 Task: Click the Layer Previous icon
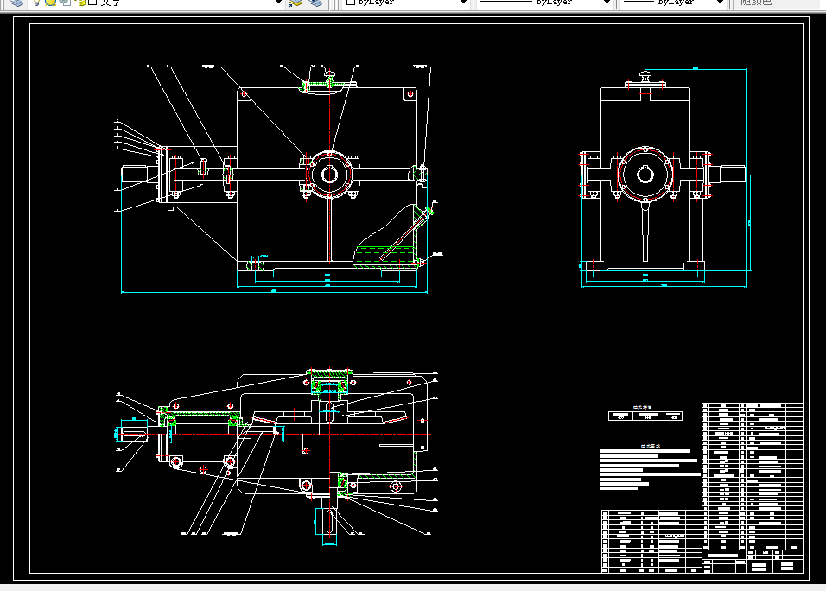coord(315,3)
